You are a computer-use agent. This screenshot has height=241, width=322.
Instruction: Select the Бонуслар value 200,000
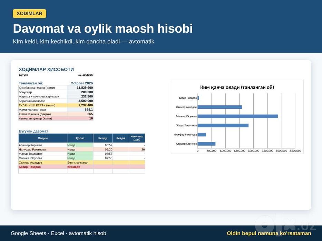pyautogui.click(x=87, y=92)
